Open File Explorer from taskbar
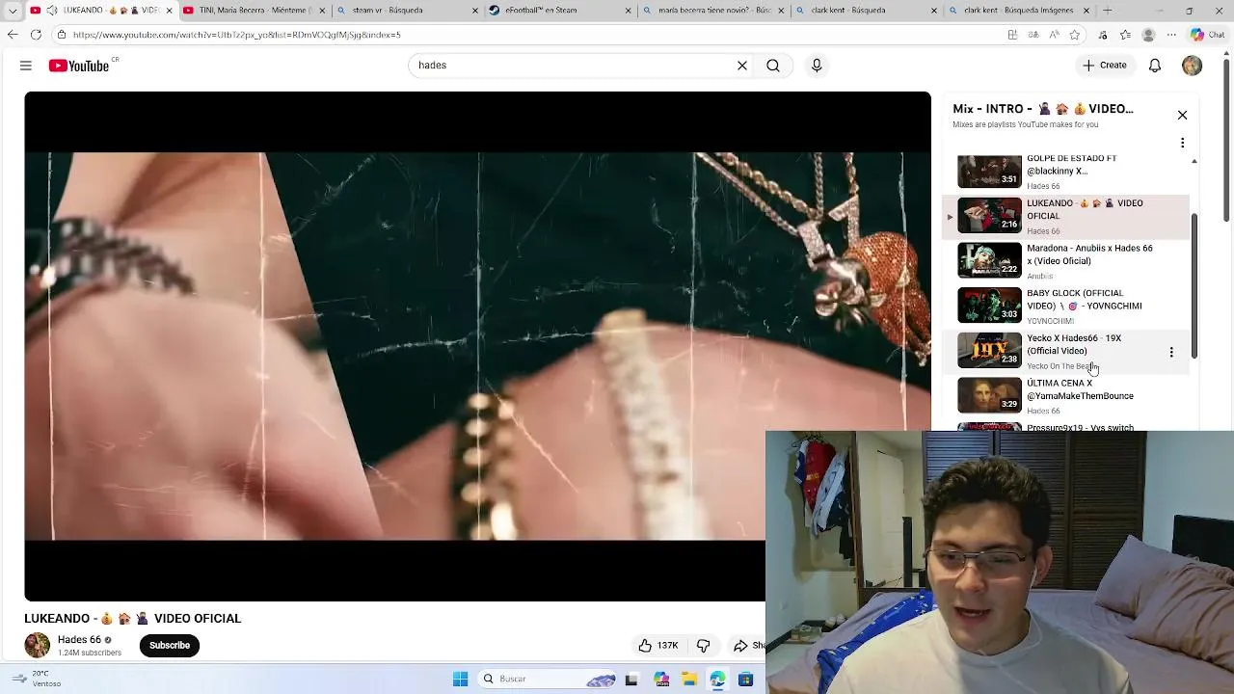This screenshot has width=1234, height=694. 689,680
